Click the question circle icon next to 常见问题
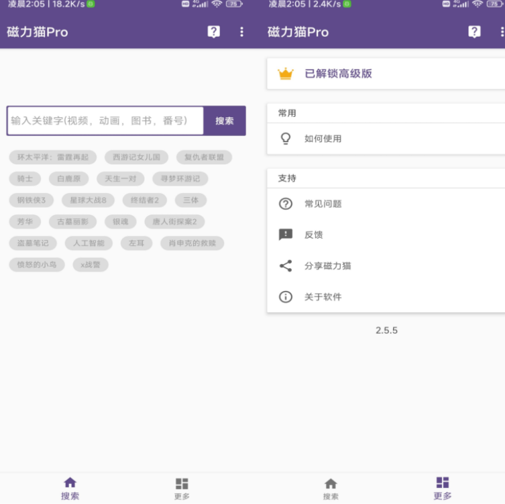This screenshot has height=504, width=505. pyautogui.click(x=285, y=204)
